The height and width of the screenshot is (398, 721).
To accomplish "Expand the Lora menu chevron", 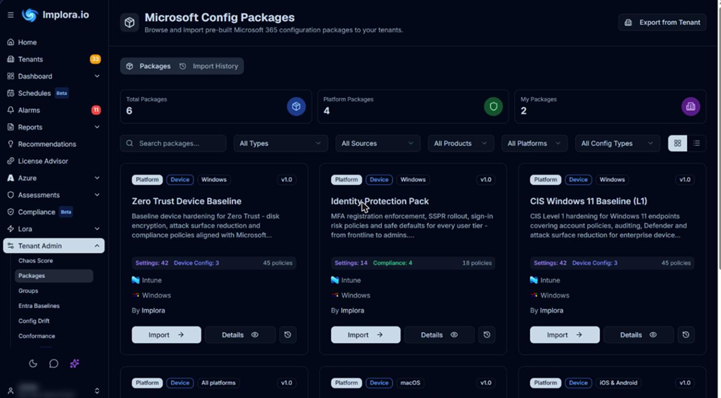I will [x=97, y=229].
